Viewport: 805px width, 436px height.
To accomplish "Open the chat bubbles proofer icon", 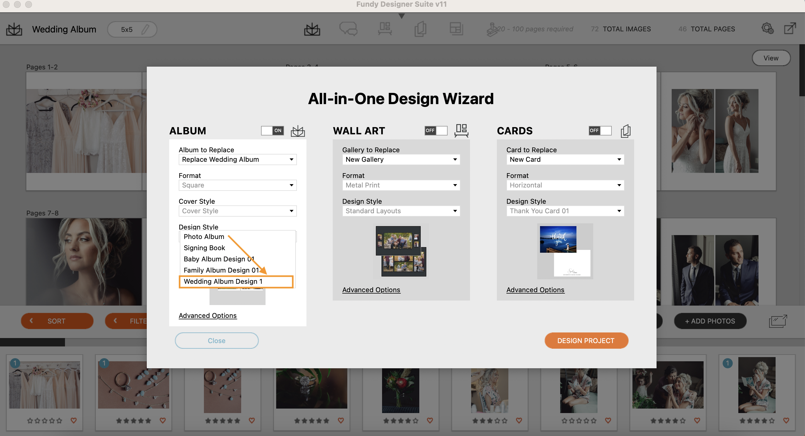I will coord(348,29).
